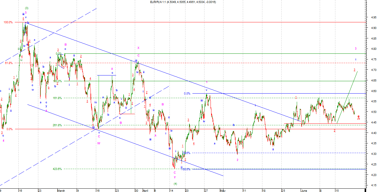This screenshot has height=192, width=377.
Task: Select the red 100.0% Fibonacci label
Action: (x=8, y=22)
